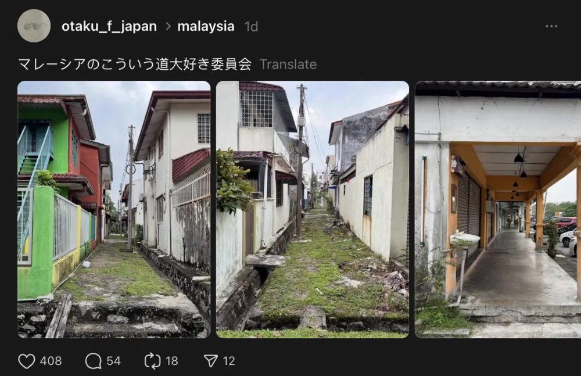View the 54 replies count

(x=113, y=361)
